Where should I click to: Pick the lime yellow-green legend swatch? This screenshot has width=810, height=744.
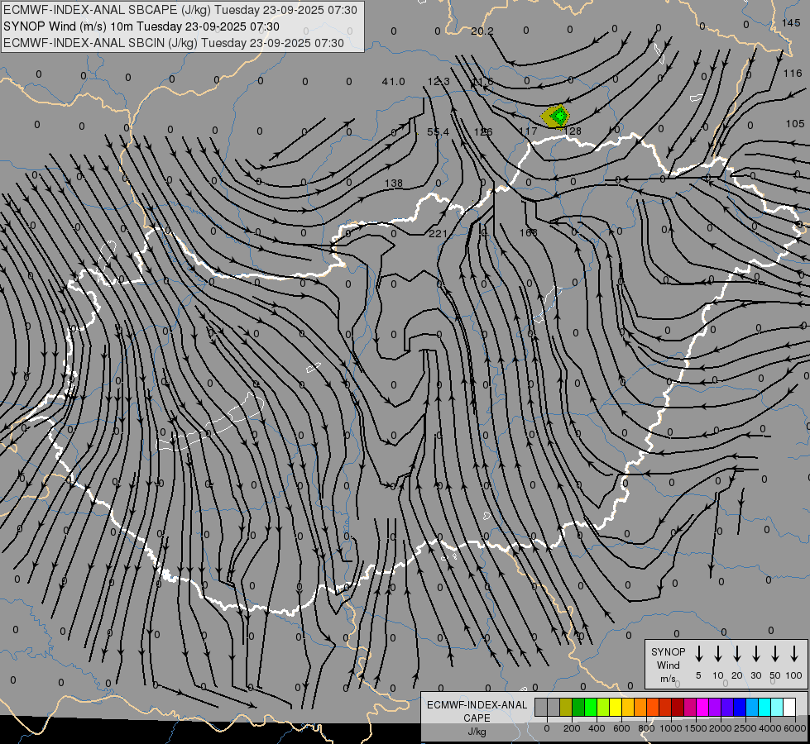tap(603, 708)
